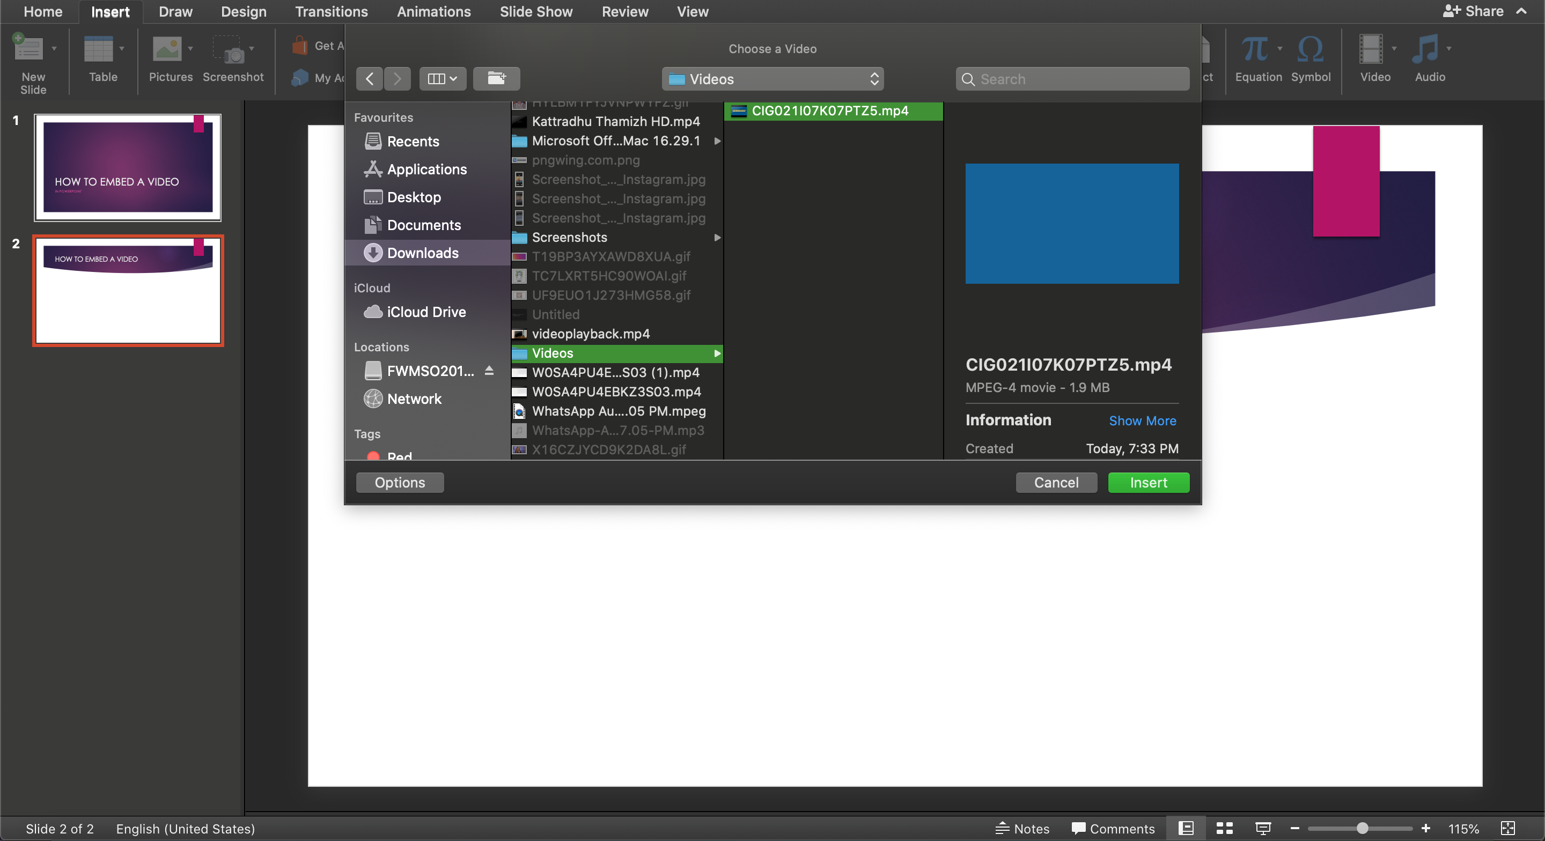Viewport: 1545px width, 841px height.
Task: Open the Videos folder location dropdown
Action: tap(772, 79)
